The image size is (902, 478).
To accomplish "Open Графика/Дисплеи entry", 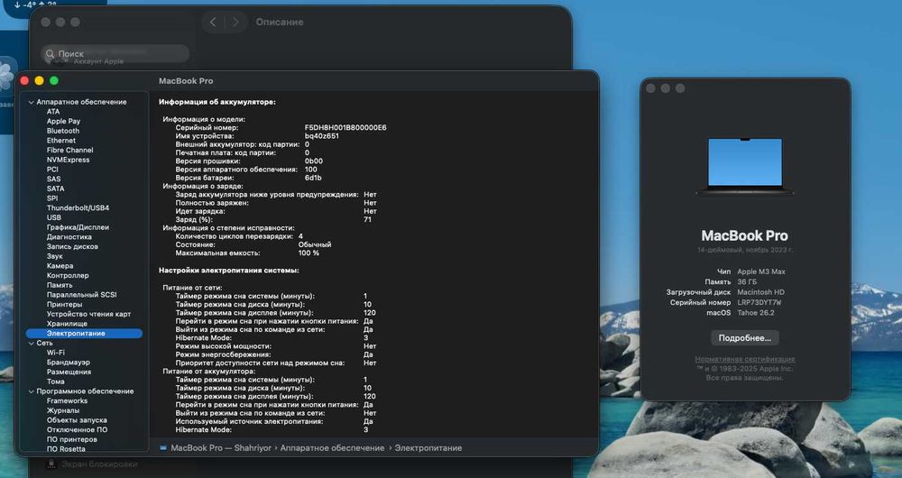I will pos(78,227).
